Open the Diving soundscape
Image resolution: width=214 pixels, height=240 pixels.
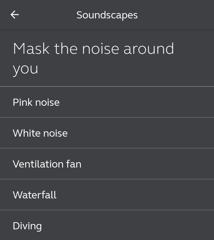pyautogui.click(x=107, y=225)
